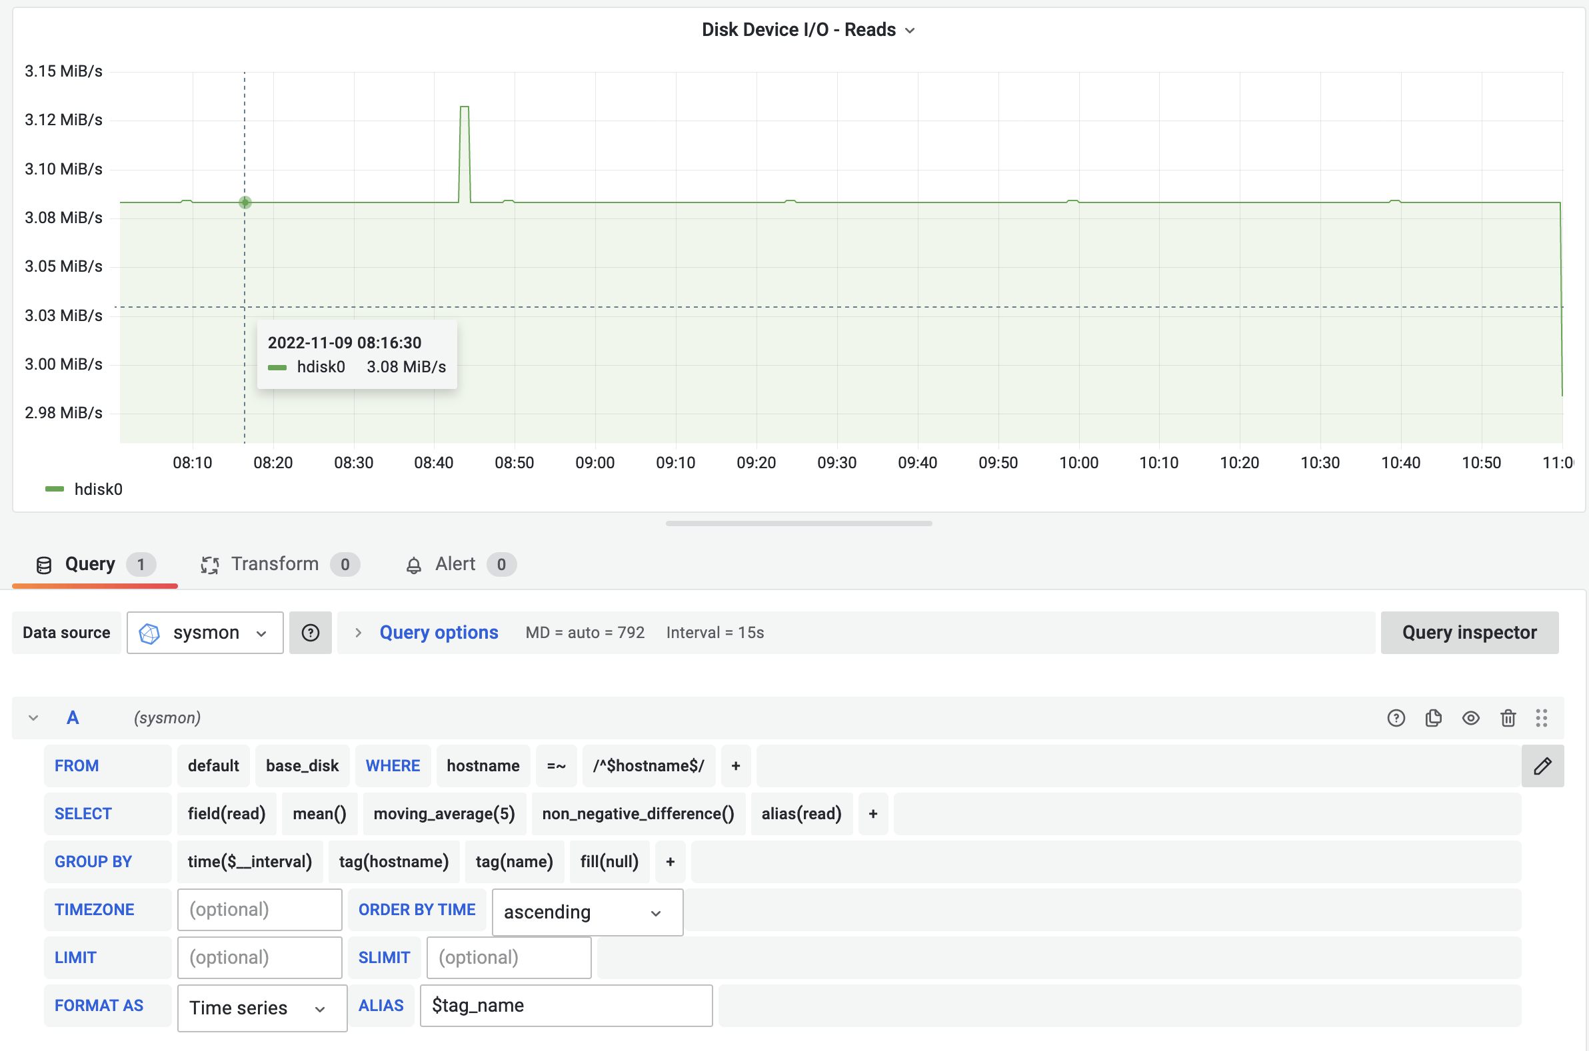Screen dimensions: 1589x1051
Task: Open raw query editor with the pencil icon
Action: 1543,765
